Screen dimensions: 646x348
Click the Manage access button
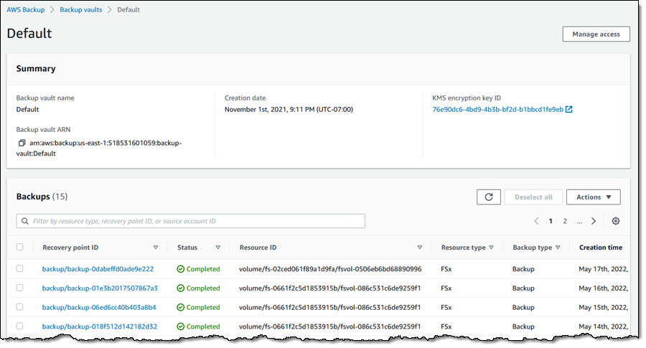[596, 34]
